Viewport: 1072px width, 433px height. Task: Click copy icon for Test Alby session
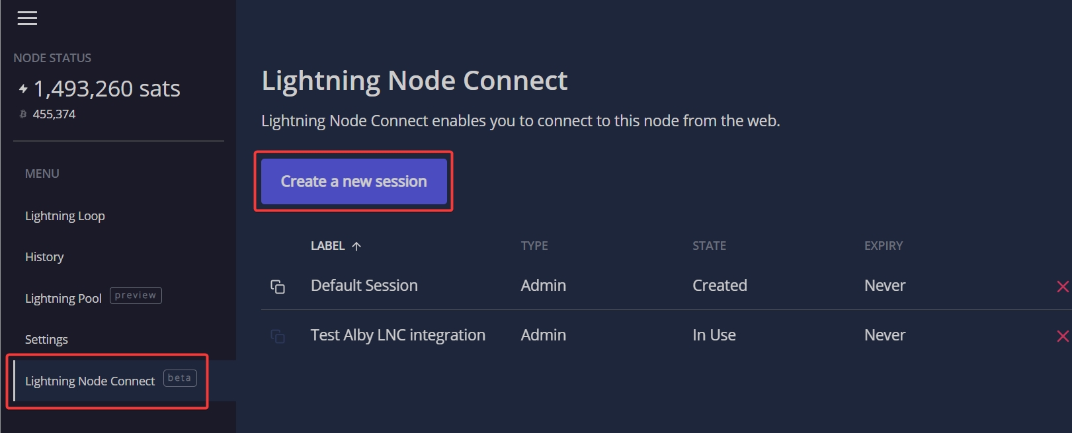(x=278, y=336)
